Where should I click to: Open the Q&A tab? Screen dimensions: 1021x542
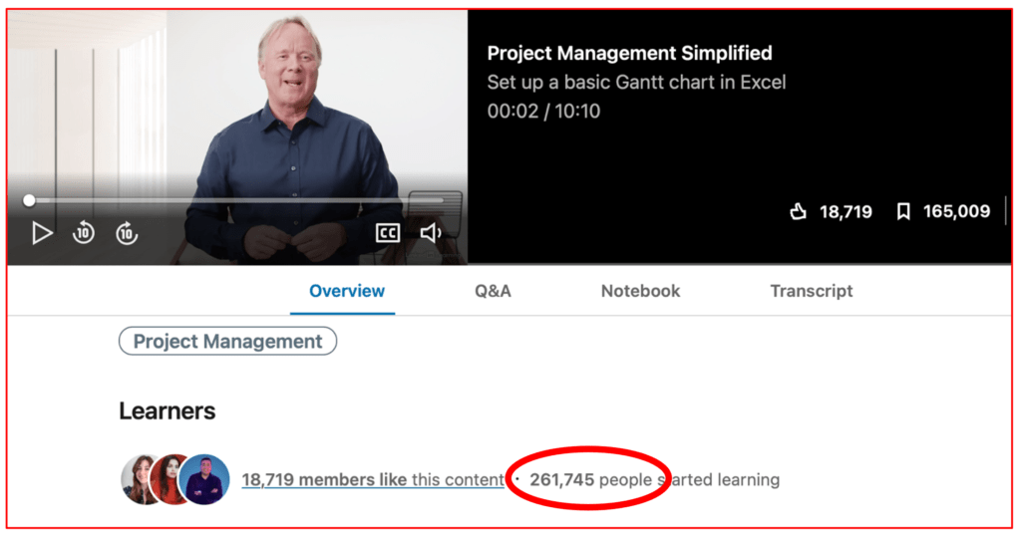[x=493, y=291]
